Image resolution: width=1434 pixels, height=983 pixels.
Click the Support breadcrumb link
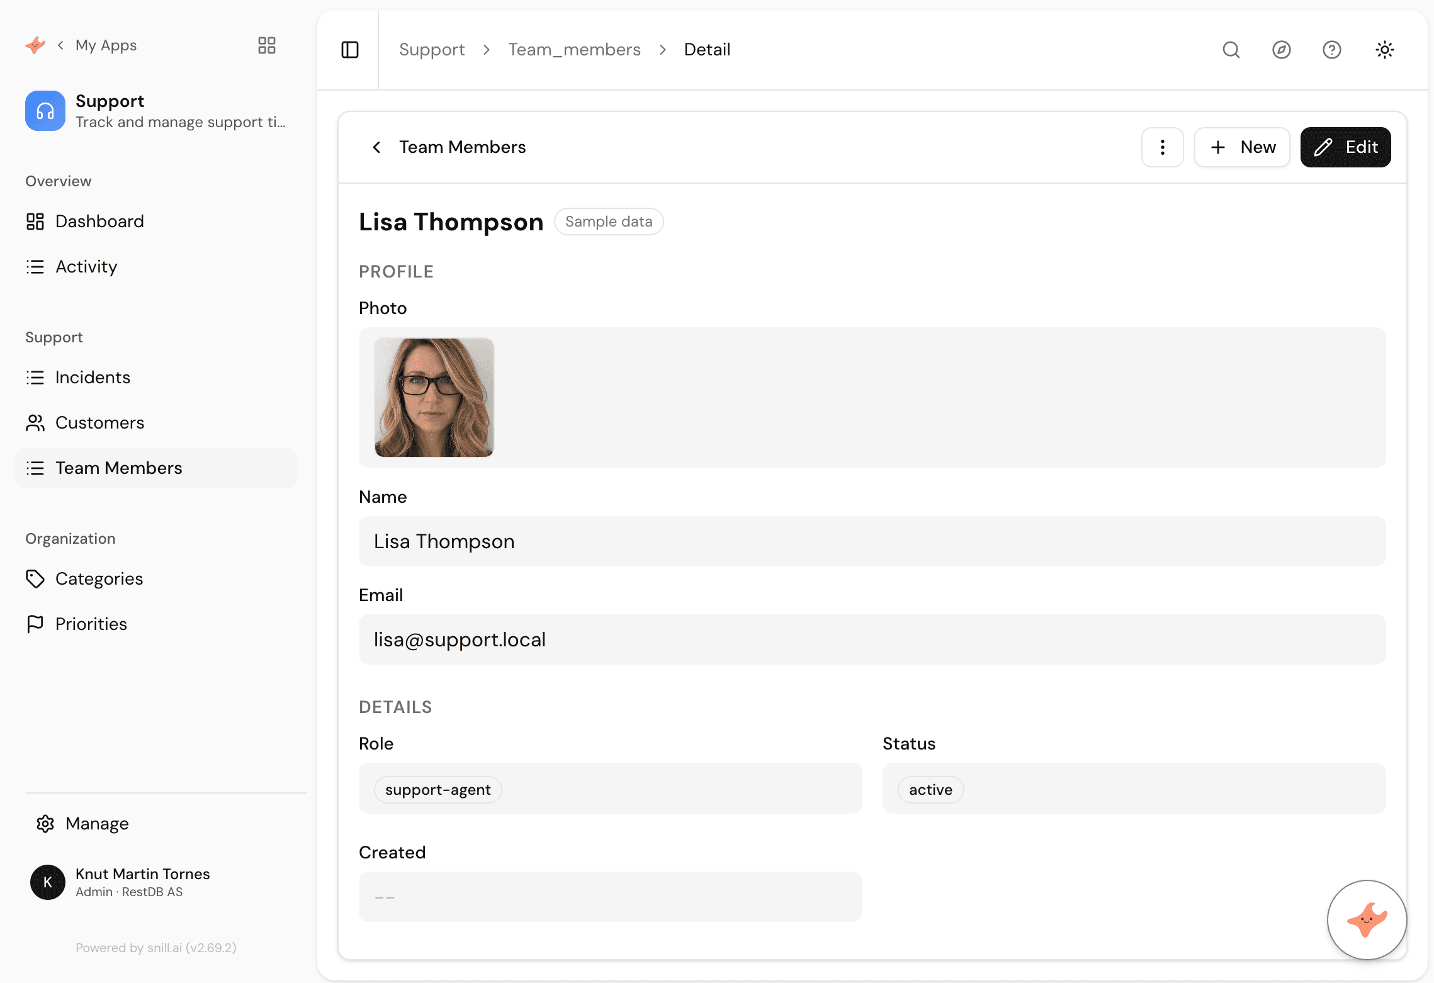tap(432, 50)
